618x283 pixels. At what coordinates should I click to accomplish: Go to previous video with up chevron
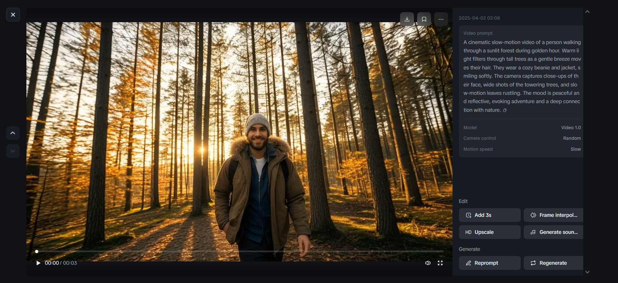point(13,133)
